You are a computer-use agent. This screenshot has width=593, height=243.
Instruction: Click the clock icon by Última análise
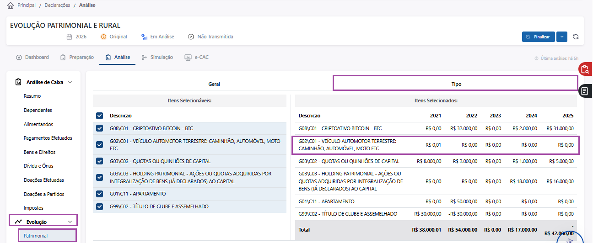pyautogui.click(x=536, y=58)
